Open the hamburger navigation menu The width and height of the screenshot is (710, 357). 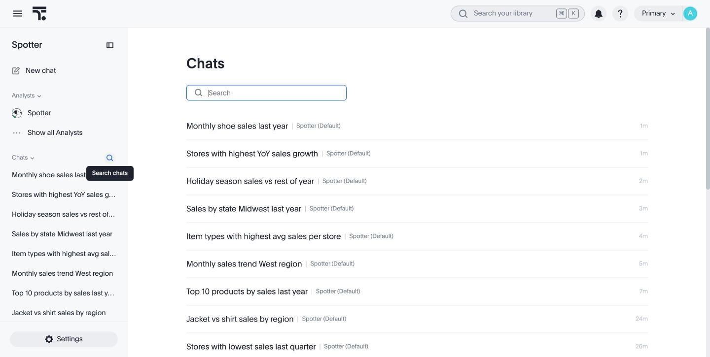(x=18, y=14)
